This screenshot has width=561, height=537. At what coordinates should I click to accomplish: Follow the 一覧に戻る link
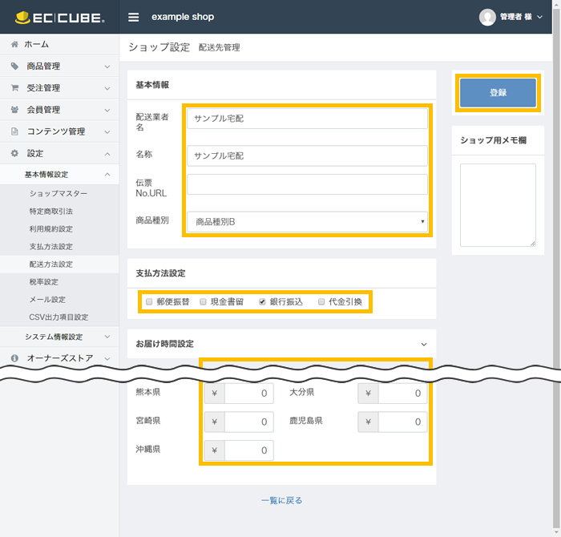point(281,500)
